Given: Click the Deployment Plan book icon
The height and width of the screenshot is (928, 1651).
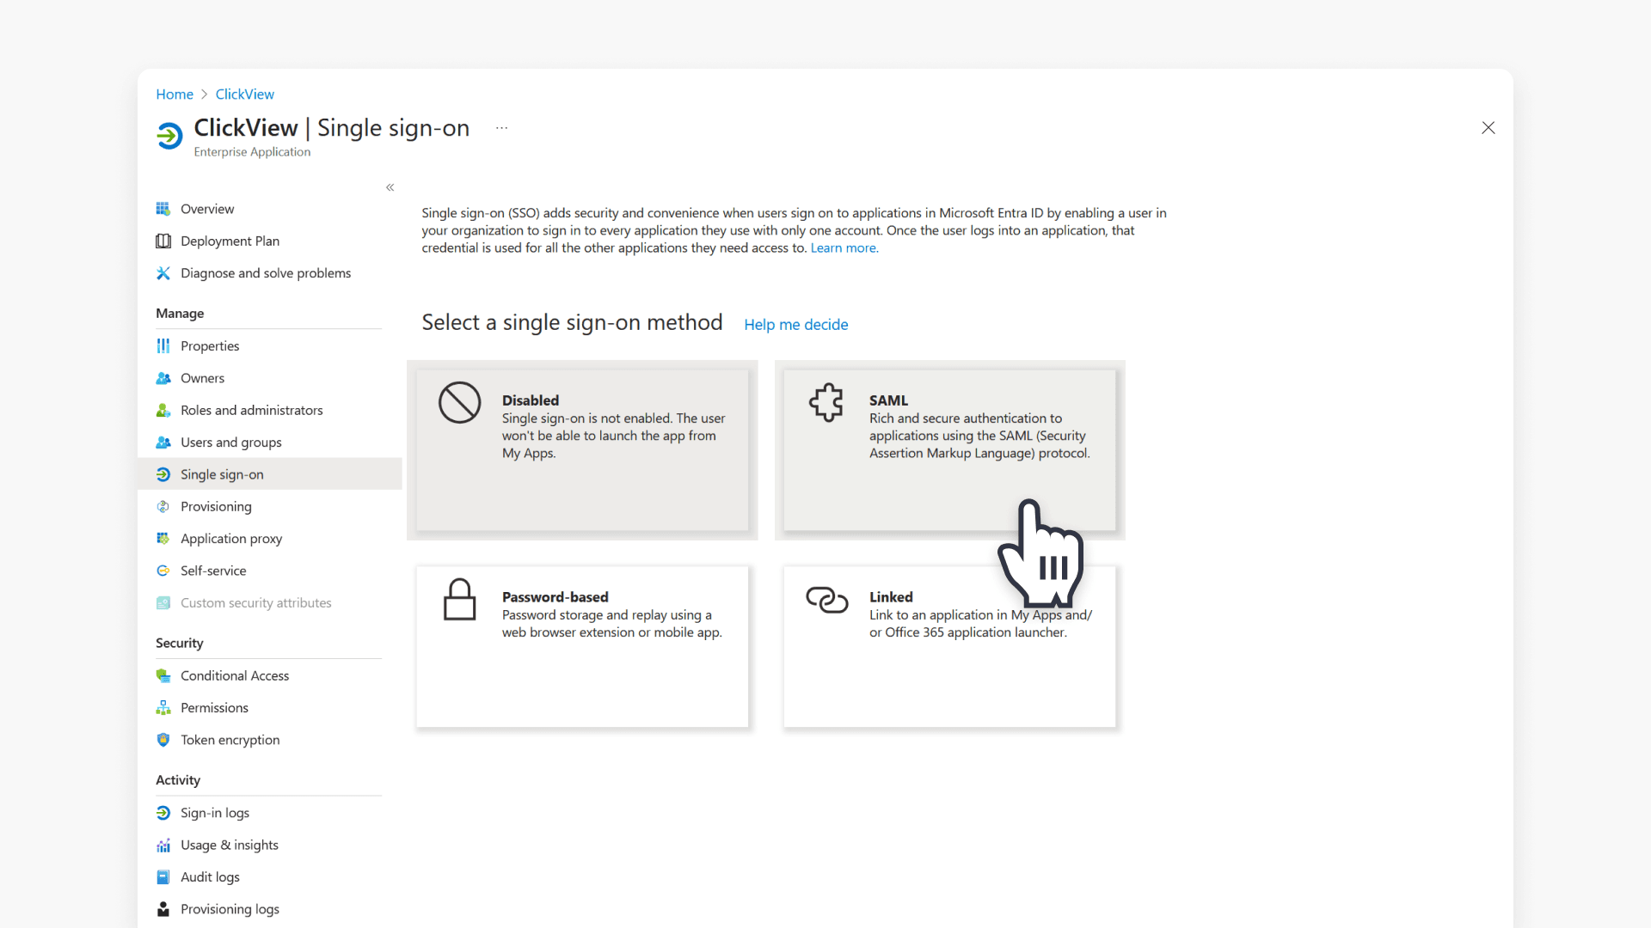Looking at the screenshot, I should pyautogui.click(x=163, y=241).
